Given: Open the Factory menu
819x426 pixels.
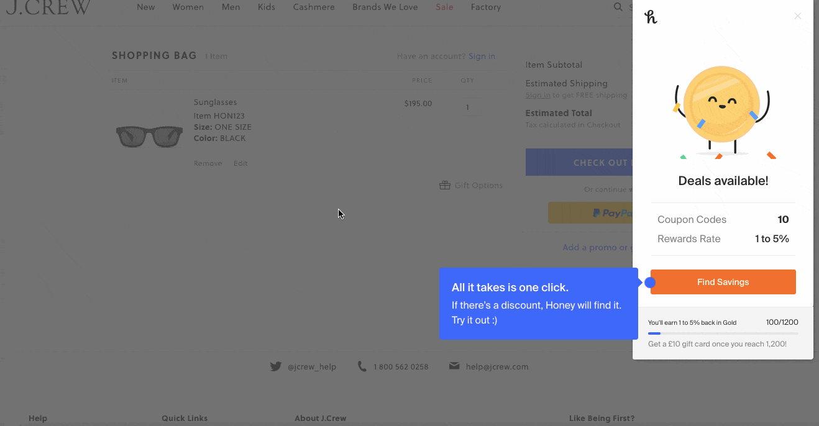Looking at the screenshot, I should (486, 7).
